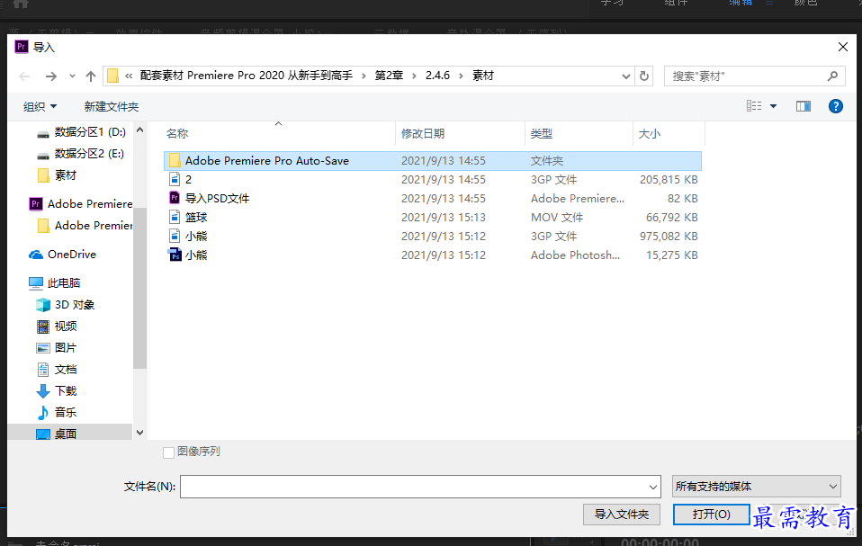Click the 文件名 input field

pos(413,487)
